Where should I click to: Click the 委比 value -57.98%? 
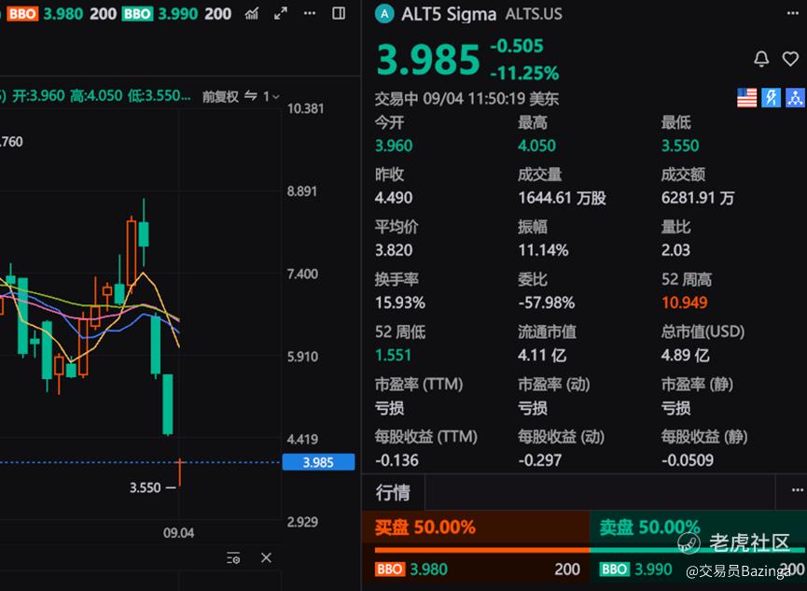coord(546,303)
